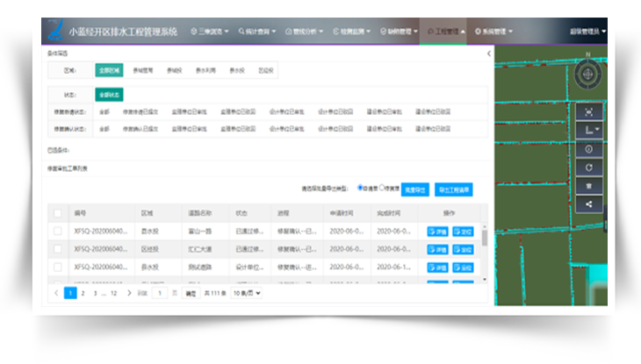
Task: Click 详情 button in the first table row
Action: 436,232
